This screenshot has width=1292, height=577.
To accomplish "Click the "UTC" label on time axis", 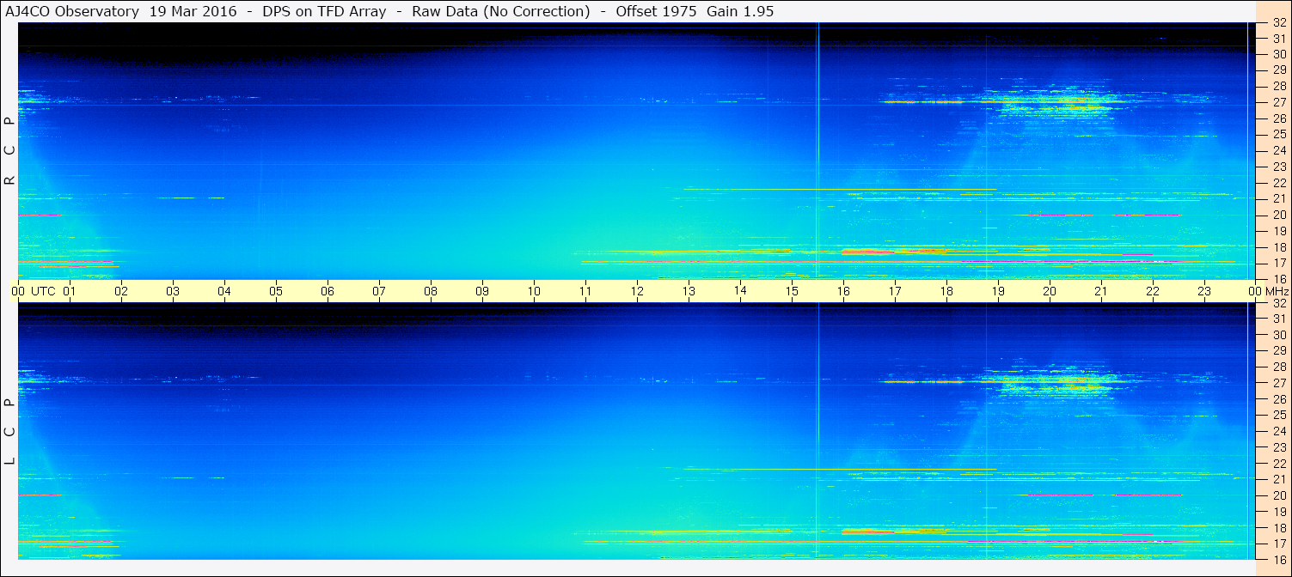I will pyautogui.click(x=43, y=291).
